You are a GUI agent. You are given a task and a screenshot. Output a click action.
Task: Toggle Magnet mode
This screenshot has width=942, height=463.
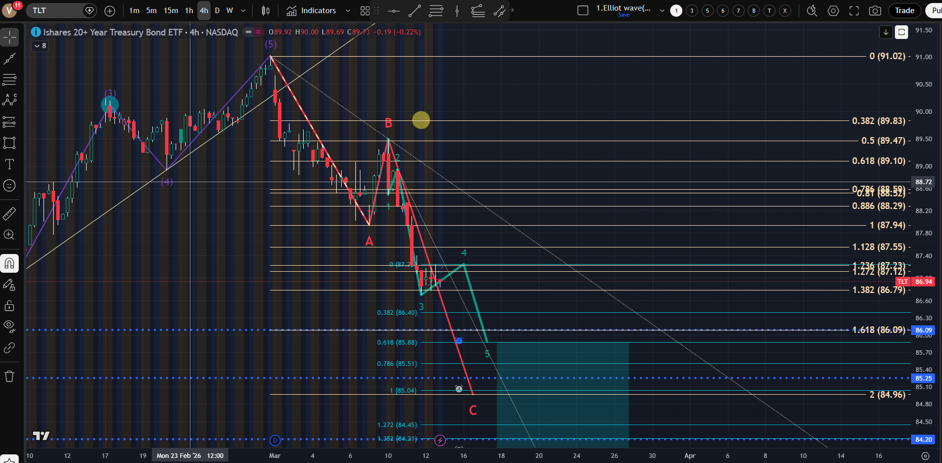(9, 264)
